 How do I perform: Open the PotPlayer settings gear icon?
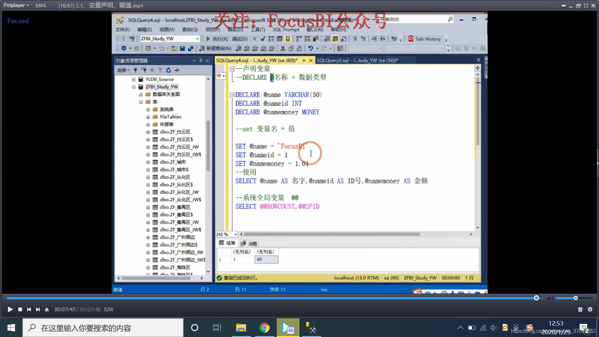590,309
